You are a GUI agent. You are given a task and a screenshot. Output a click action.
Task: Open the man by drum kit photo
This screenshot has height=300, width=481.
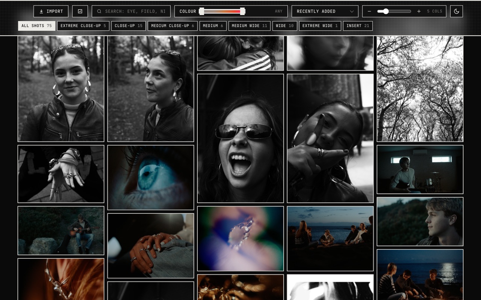click(420, 169)
